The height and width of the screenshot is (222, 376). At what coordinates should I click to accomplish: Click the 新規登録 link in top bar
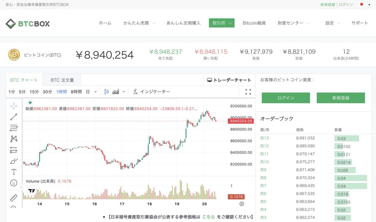click(x=328, y=4)
